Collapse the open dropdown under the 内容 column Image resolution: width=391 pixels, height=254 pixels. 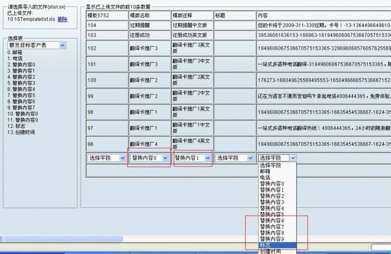click(293, 158)
